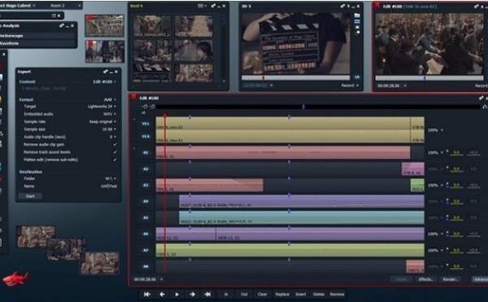Open A1 track 100% level dropdown
The width and height of the screenshot is (488, 302).
point(435,153)
